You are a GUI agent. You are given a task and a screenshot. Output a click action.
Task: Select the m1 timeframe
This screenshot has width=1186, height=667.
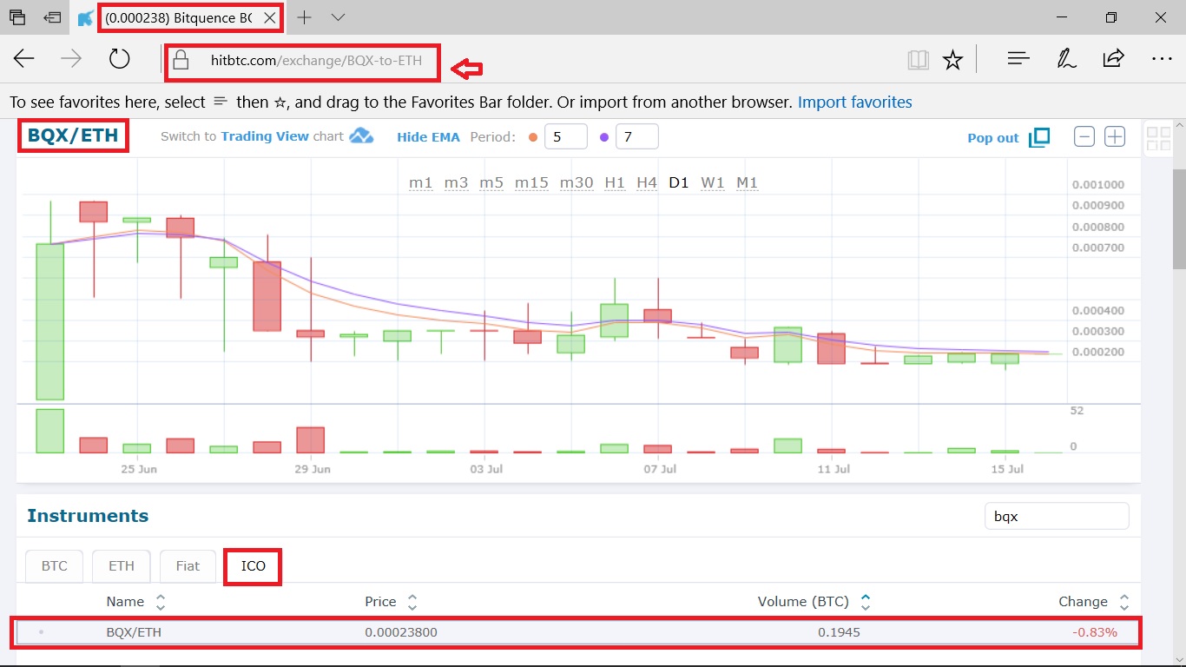[421, 182]
